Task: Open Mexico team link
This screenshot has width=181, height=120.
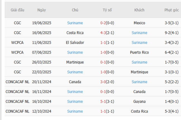Action: 139,23
